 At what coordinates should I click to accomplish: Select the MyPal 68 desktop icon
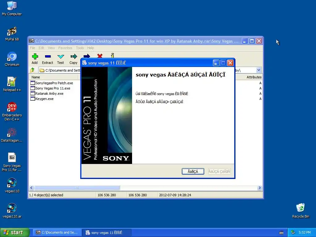(12, 34)
